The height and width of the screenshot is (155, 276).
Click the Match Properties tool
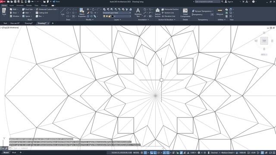click(82, 12)
